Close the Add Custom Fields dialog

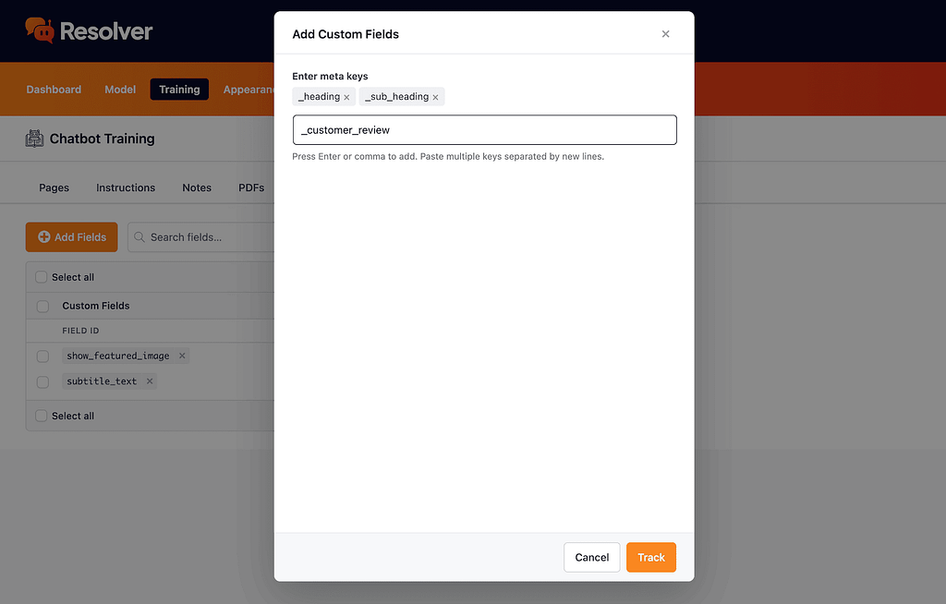click(x=665, y=34)
